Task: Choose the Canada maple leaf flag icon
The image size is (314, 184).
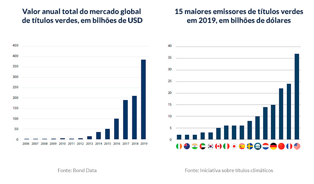Action: point(218,146)
